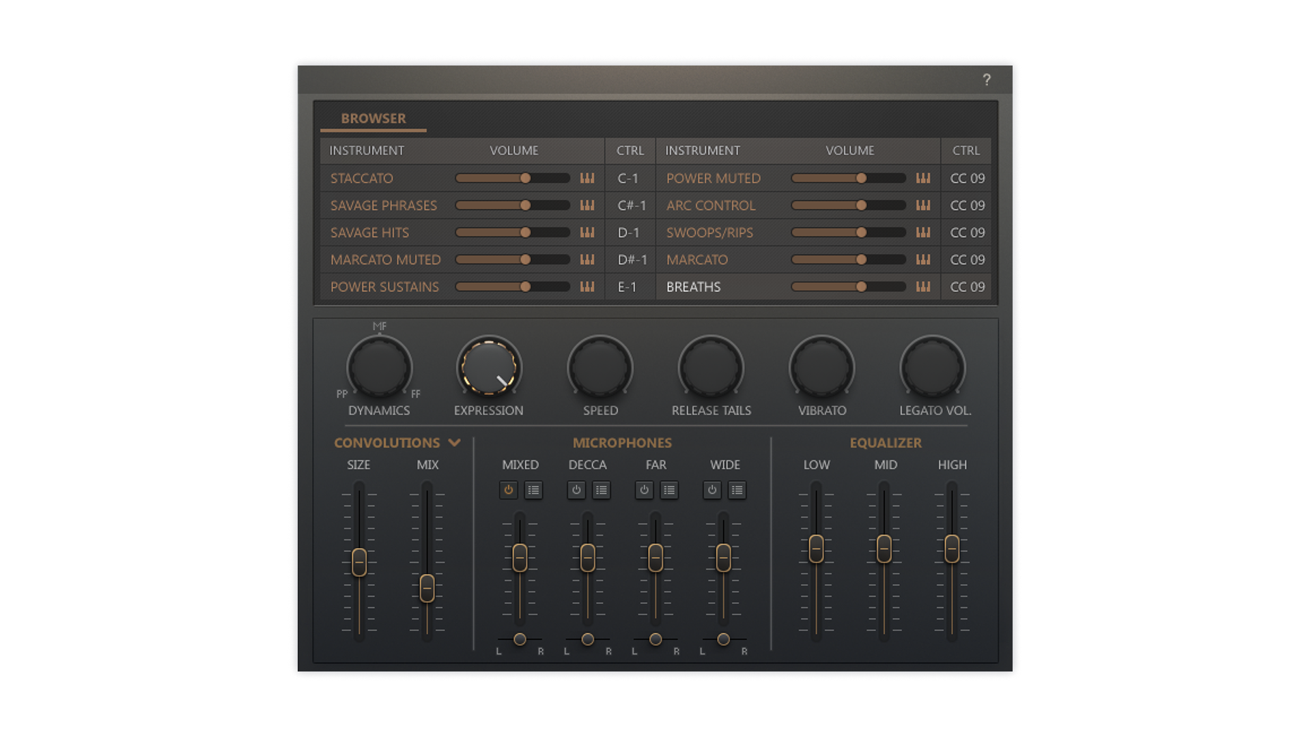Open the Mixed microphone routing list icon
Viewport: 1311px width, 737px height.
point(533,490)
